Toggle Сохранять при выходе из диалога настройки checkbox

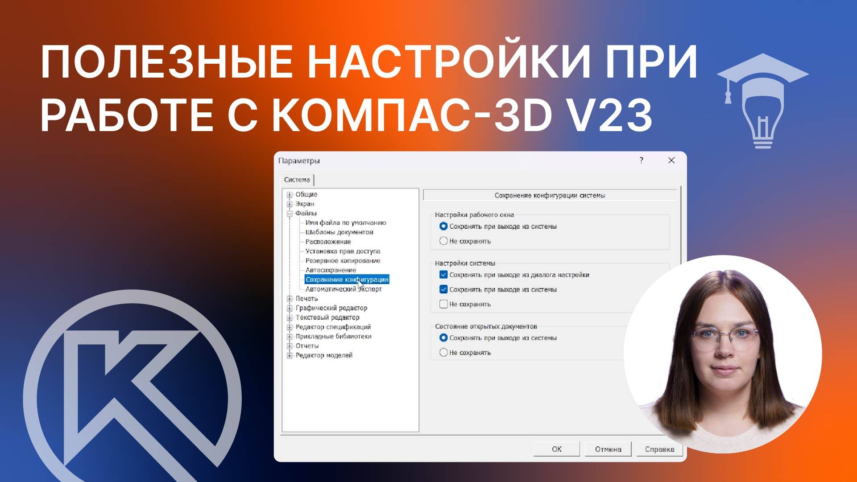coord(443,275)
